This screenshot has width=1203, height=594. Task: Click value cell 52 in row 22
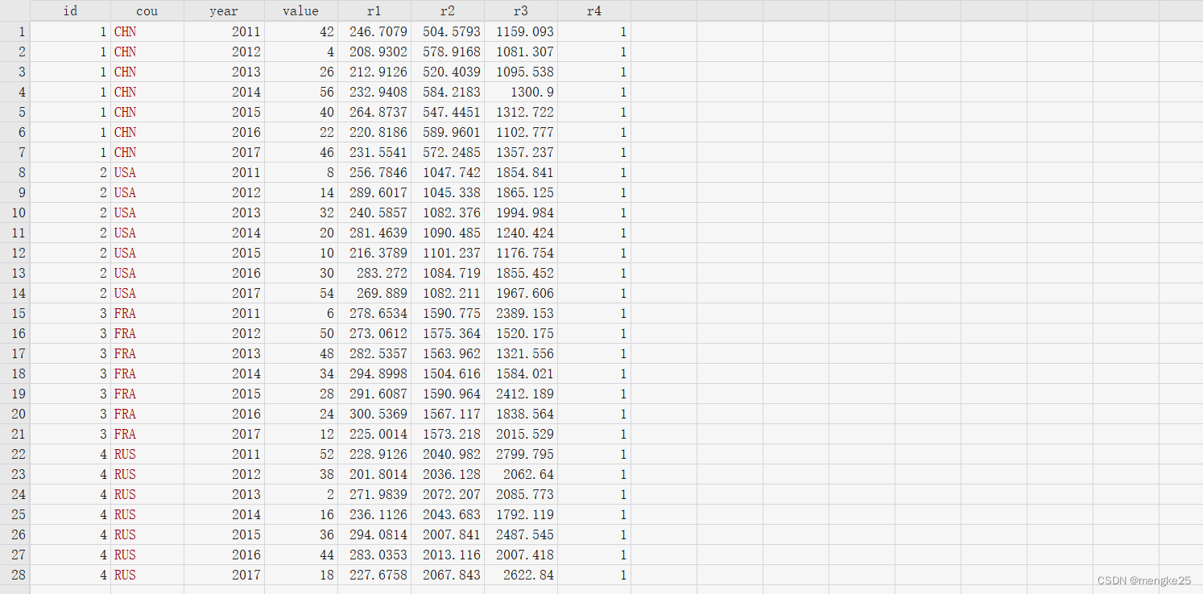tap(301, 454)
